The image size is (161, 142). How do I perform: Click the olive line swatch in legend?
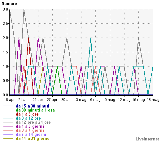8,138
